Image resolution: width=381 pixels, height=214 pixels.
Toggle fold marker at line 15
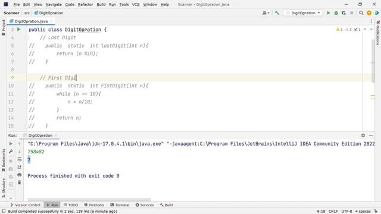coord(27,126)
